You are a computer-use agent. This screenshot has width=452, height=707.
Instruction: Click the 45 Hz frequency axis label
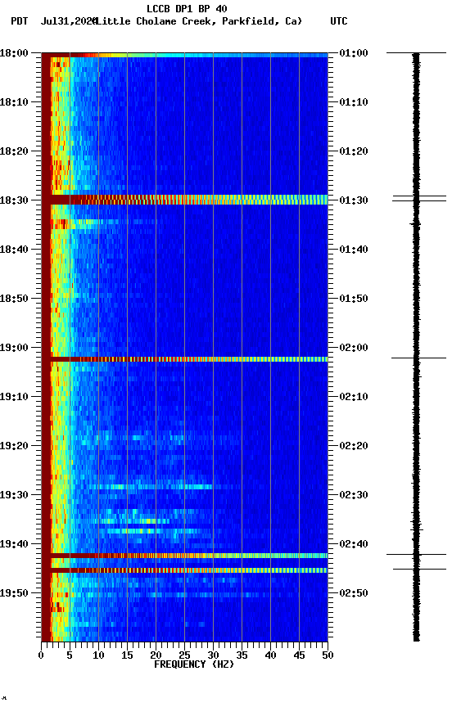click(x=299, y=655)
